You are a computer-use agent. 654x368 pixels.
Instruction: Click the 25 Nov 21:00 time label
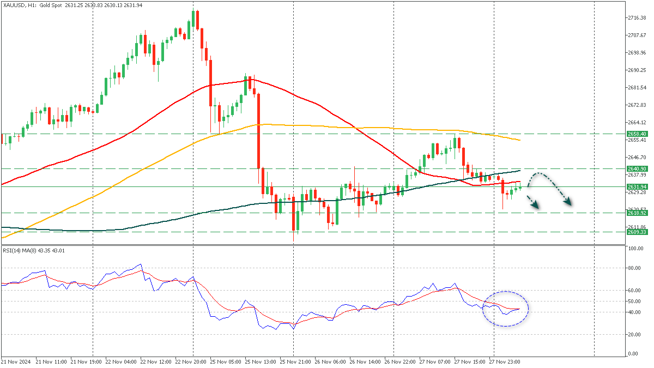[295, 361]
